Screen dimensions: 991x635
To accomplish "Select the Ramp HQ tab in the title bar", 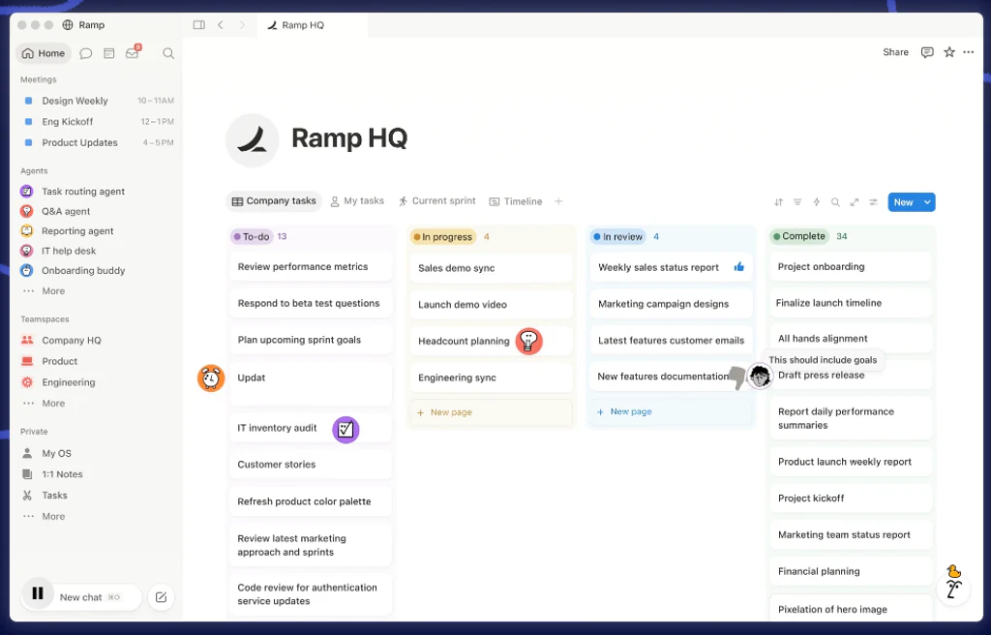I will click(x=311, y=25).
